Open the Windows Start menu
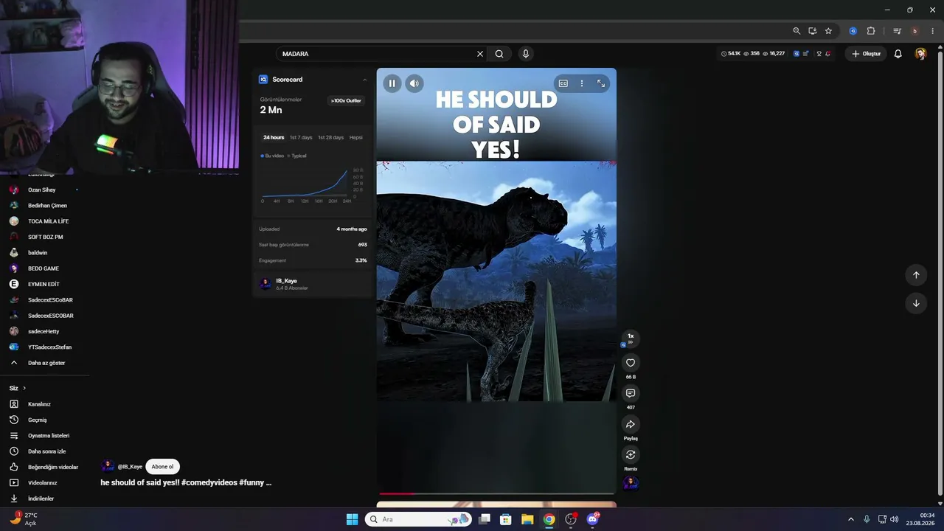 pyautogui.click(x=352, y=519)
